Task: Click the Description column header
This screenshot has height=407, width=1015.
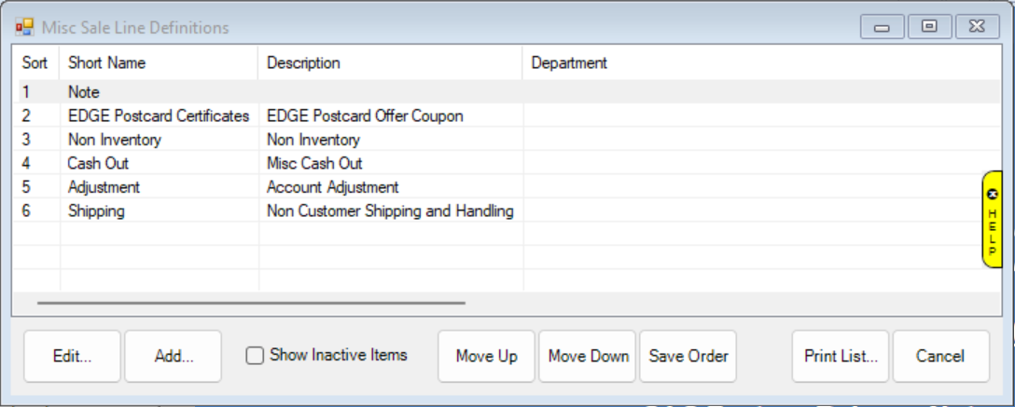Action: [x=303, y=63]
